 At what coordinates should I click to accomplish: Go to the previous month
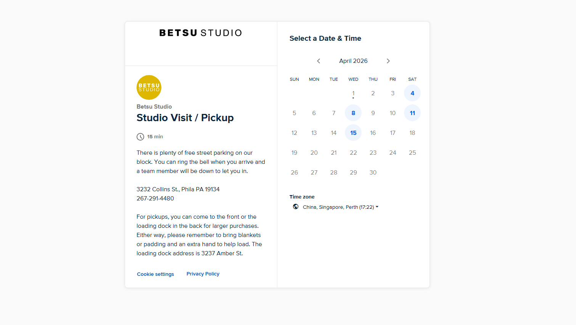click(319, 61)
